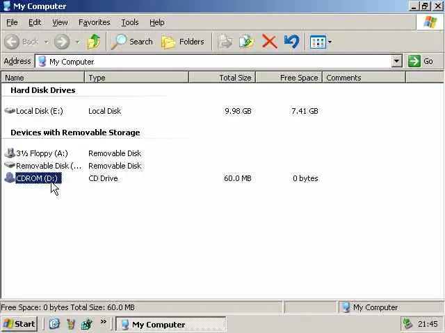This screenshot has width=445, height=333.
Task: Click the Removable Disk type for floppy row
Action: pyautogui.click(x=115, y=153)
